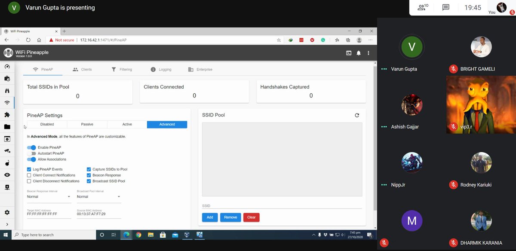Select the PineAP wifi icon in sidebar

(x=7, y=103)
